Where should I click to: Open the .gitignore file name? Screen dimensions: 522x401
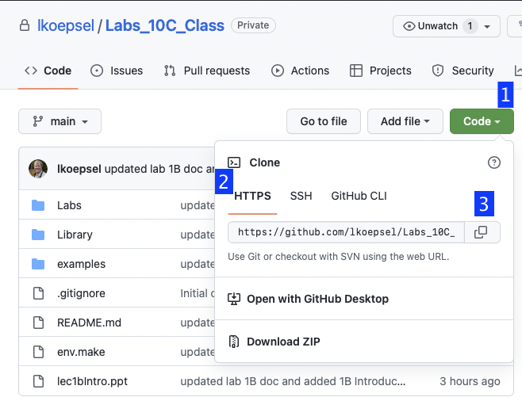tap(81, 293)
